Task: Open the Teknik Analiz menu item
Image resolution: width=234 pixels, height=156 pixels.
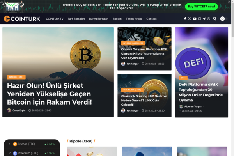Action: (134, 19)
